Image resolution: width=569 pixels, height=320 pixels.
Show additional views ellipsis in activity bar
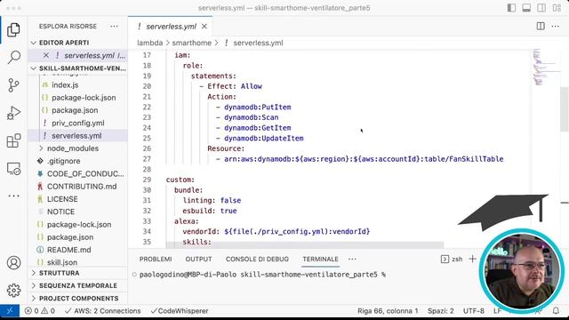[x=13, y=196]
